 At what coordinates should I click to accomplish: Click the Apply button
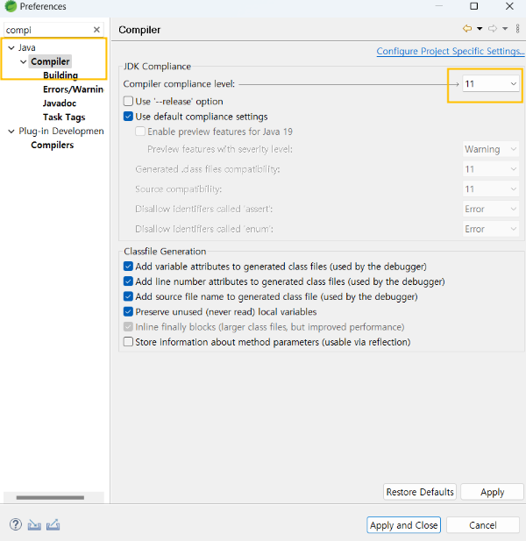(492, 492)
